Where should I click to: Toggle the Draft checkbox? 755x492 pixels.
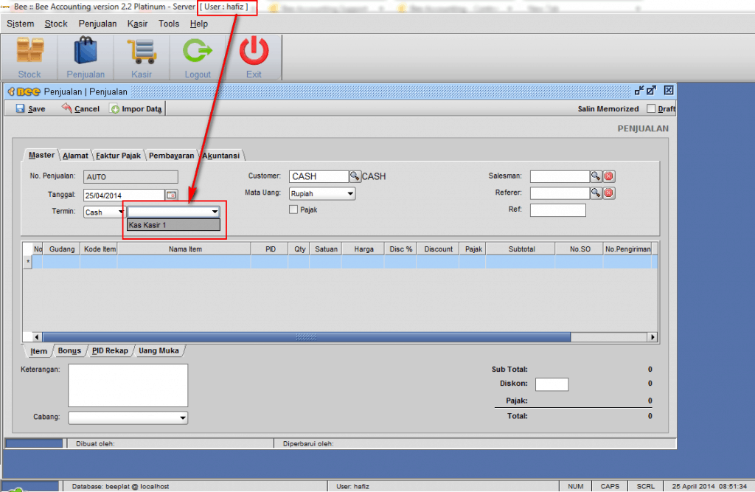click(651, 108)
